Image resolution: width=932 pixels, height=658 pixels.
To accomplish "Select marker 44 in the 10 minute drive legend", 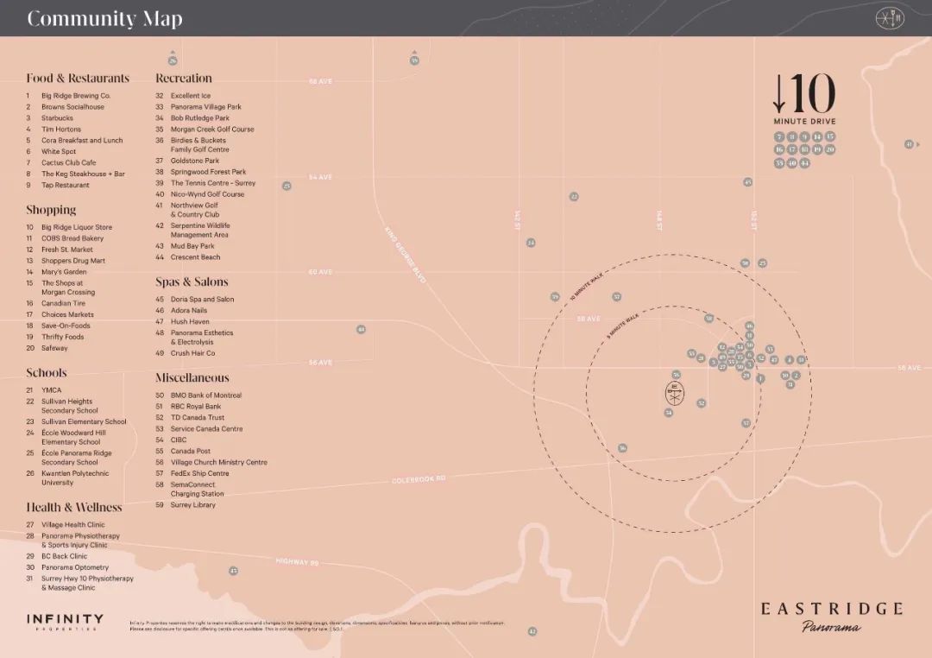I will [x=805, y=163].
